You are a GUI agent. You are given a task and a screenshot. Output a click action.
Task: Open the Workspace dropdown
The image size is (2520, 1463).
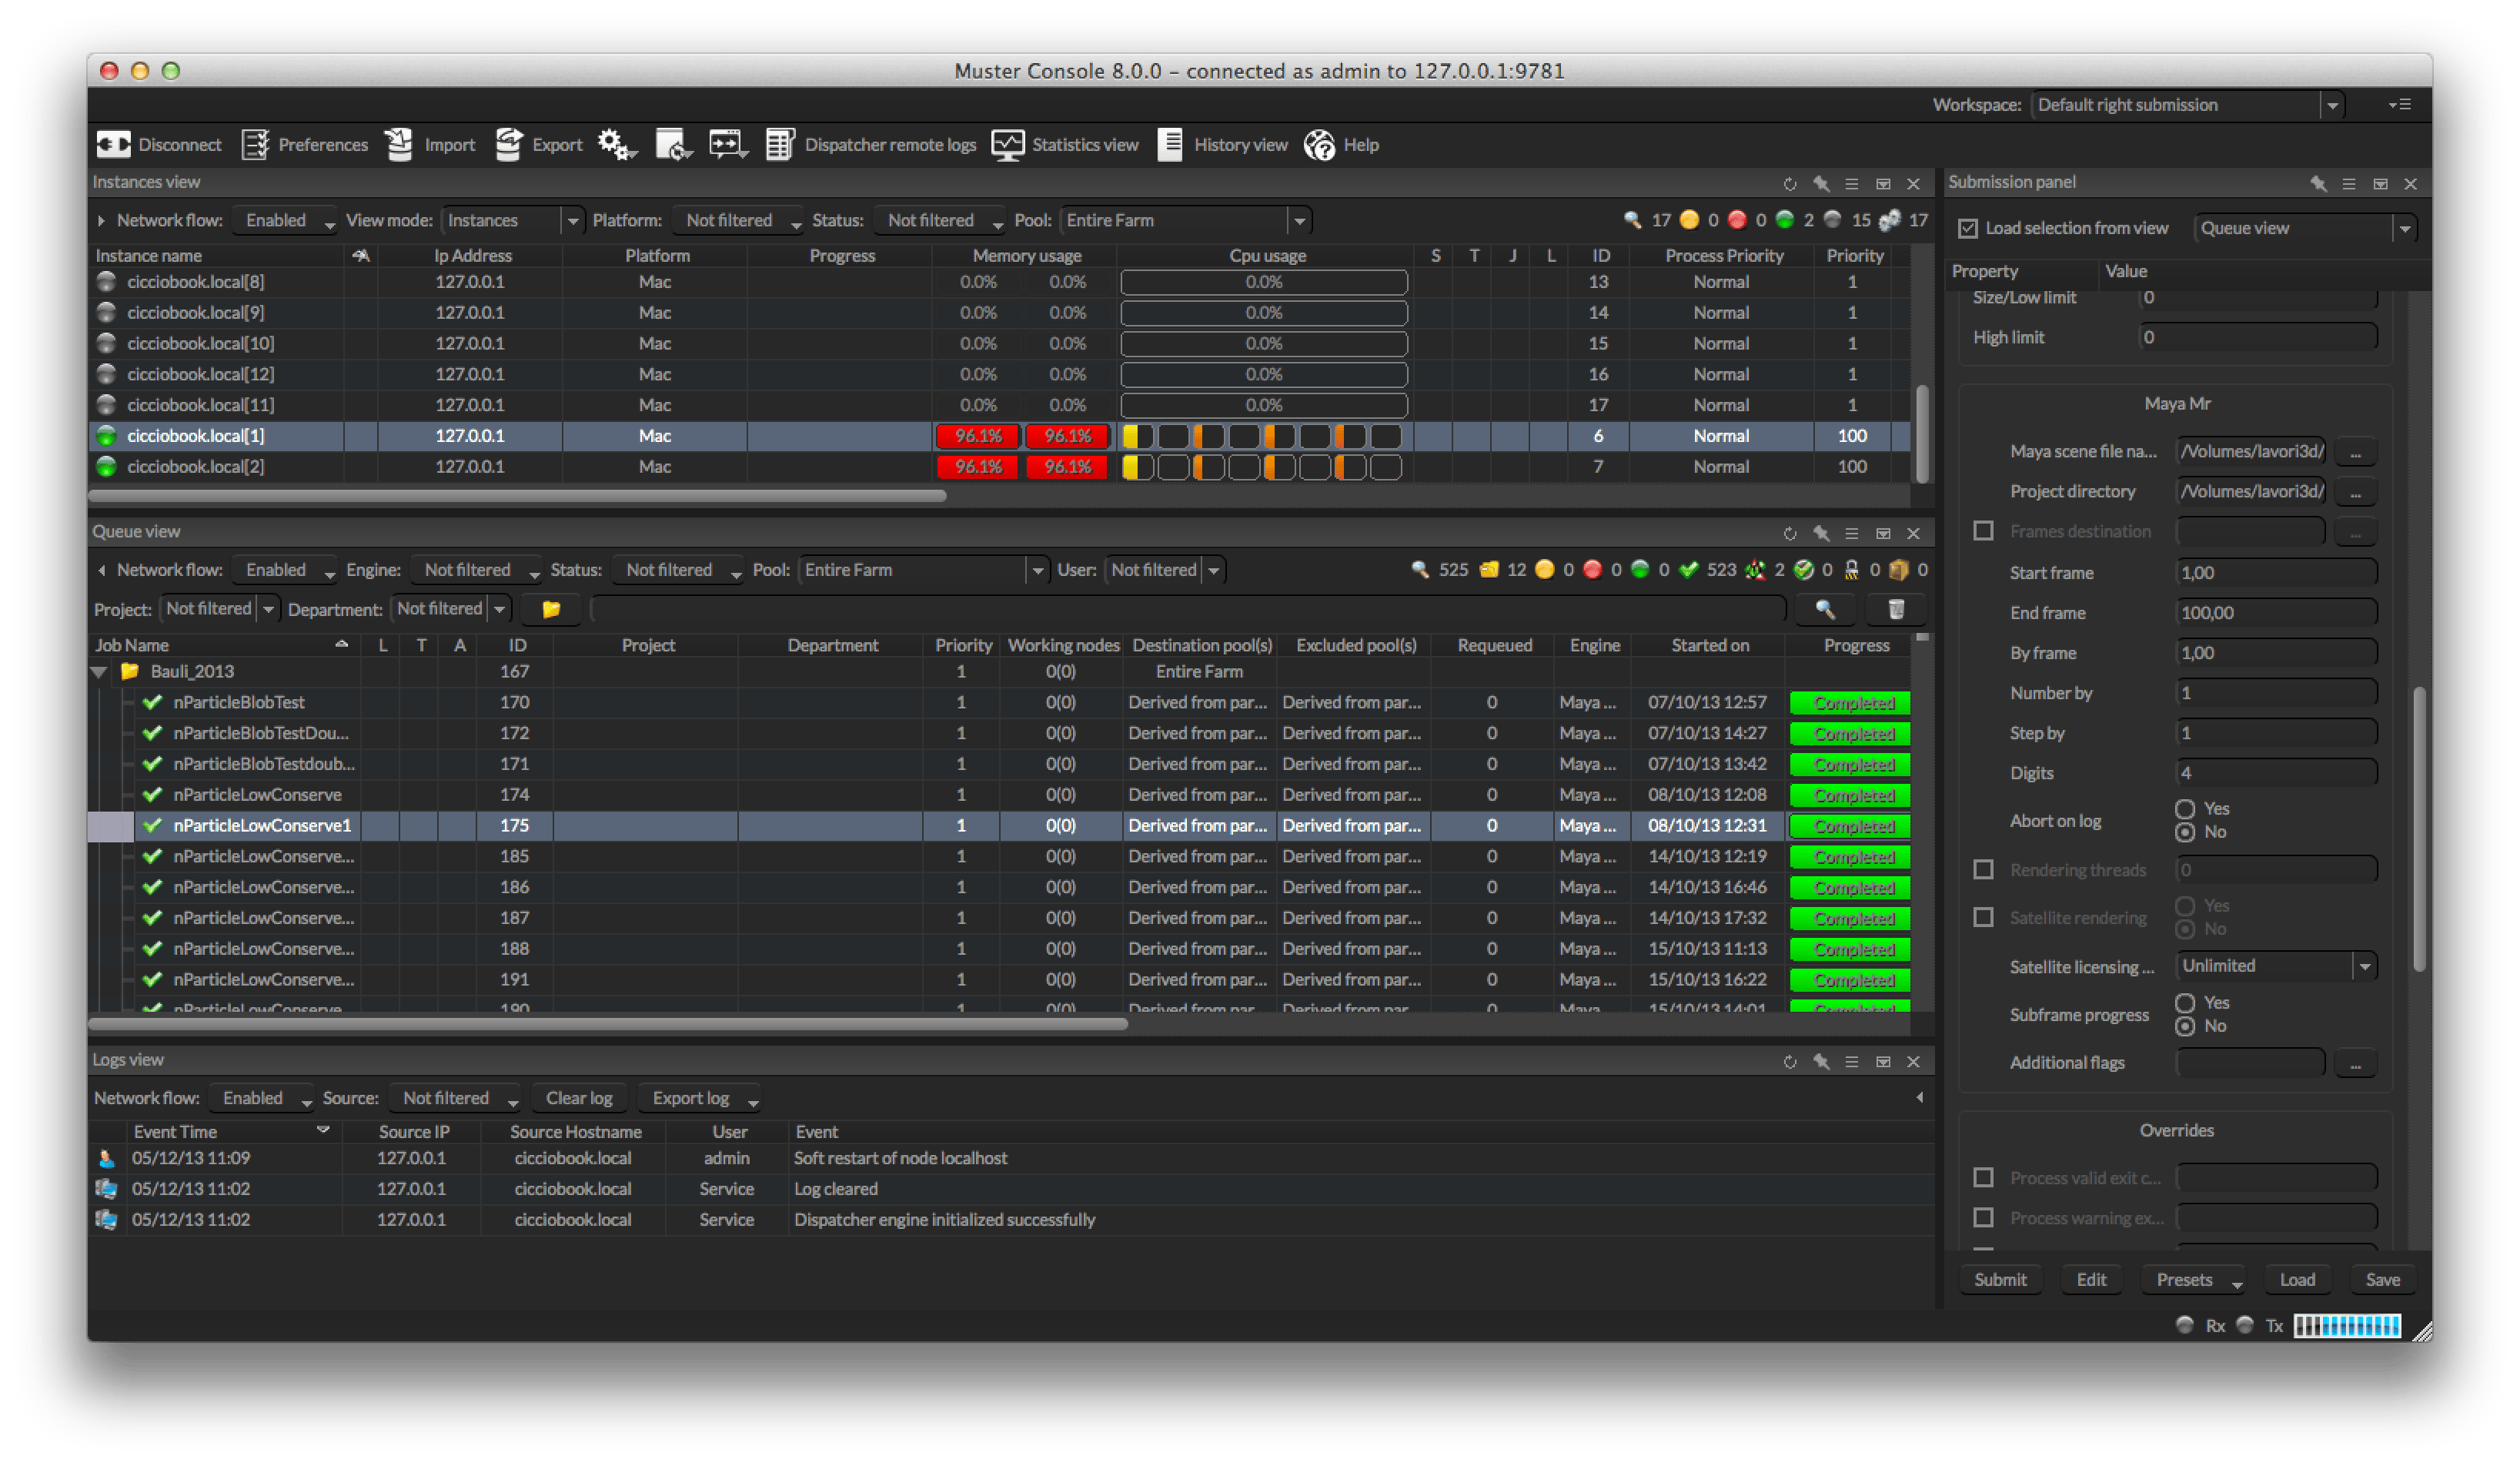pyautogui.click(x=2187, y=104)
